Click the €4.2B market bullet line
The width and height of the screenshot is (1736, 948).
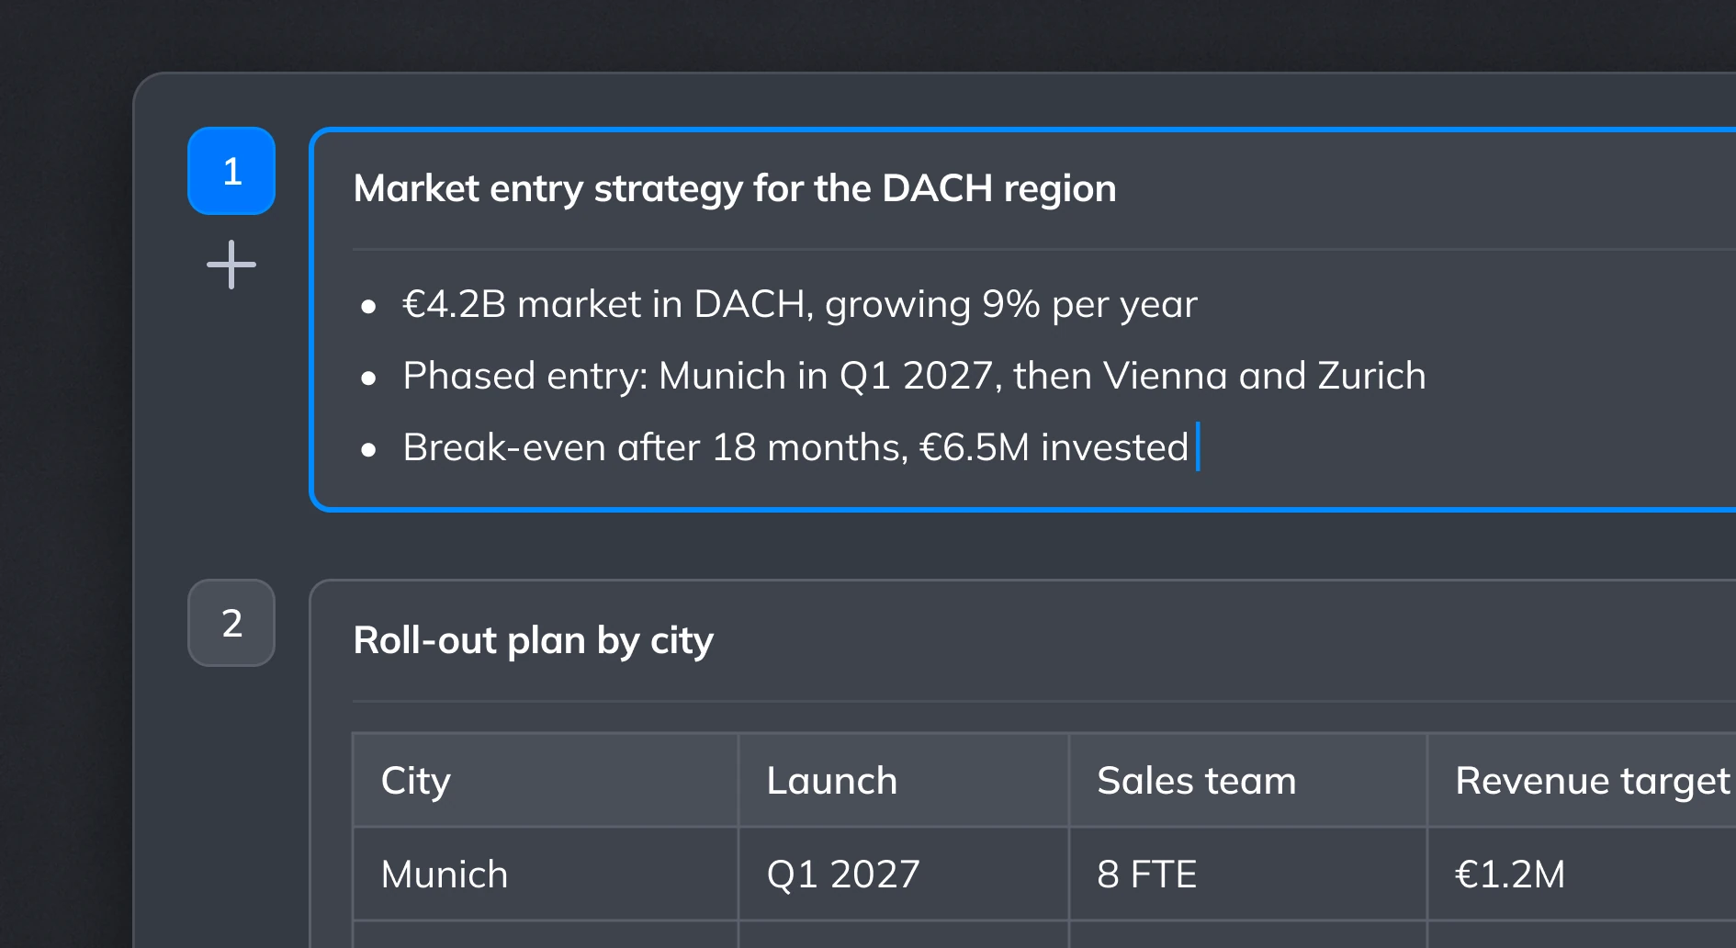point(799,304)
